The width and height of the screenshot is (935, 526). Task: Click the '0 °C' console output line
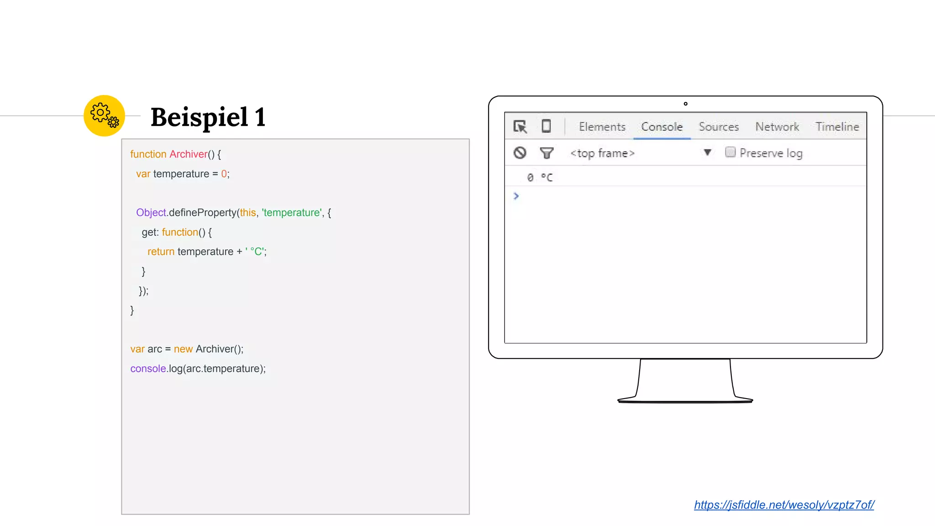pyautogui.click(x=540, y=177)
